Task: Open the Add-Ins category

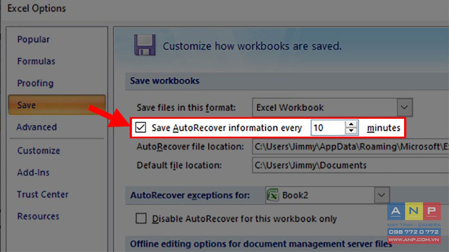Action: 33,172
